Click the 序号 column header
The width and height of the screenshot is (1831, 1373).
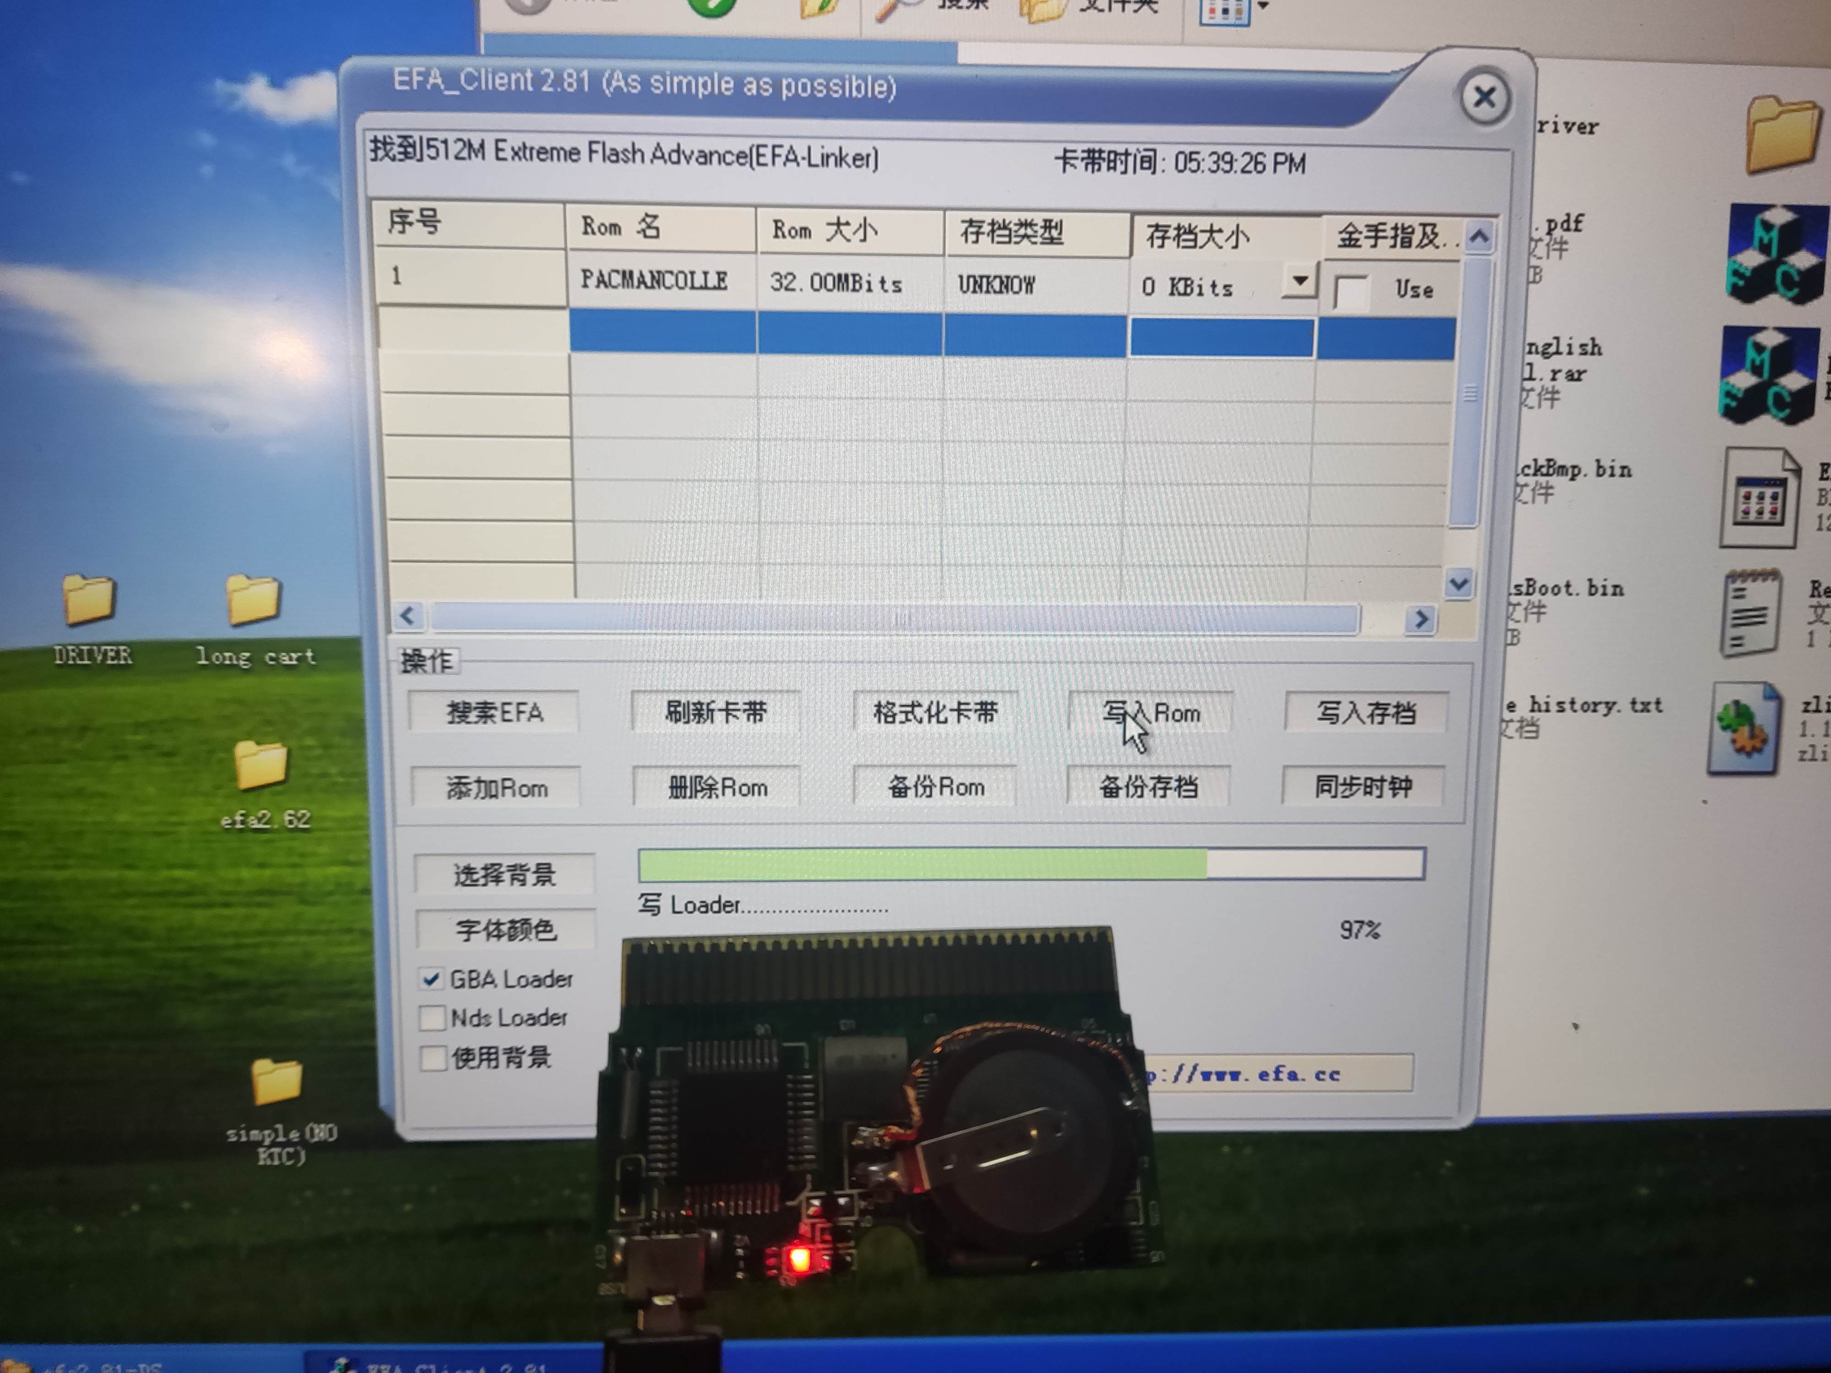(468, 223)
